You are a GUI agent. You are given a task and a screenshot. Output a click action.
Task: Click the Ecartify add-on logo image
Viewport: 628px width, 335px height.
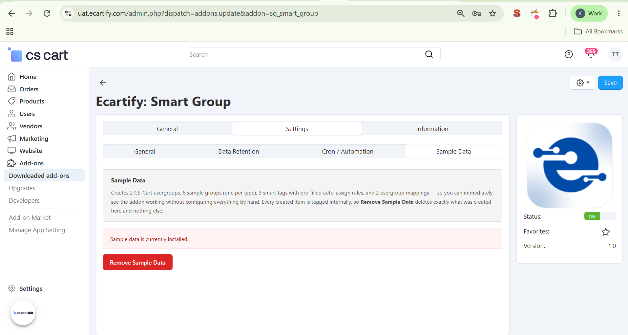570,165
